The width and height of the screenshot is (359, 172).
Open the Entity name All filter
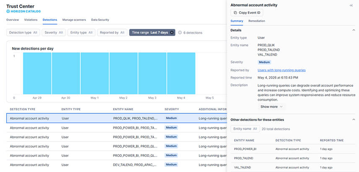pos(245,129)
